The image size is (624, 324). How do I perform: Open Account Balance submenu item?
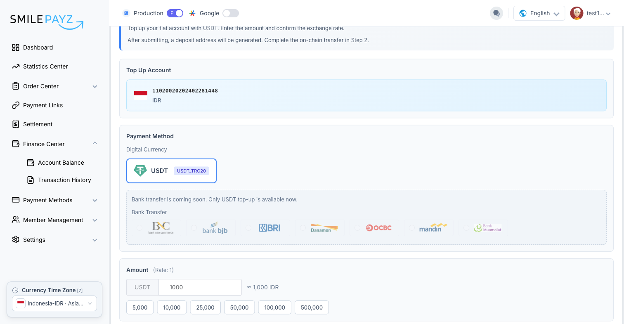coord(61,163)
